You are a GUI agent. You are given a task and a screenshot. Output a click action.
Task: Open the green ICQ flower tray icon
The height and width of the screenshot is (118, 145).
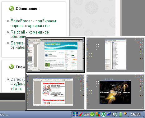click(92, 114)
